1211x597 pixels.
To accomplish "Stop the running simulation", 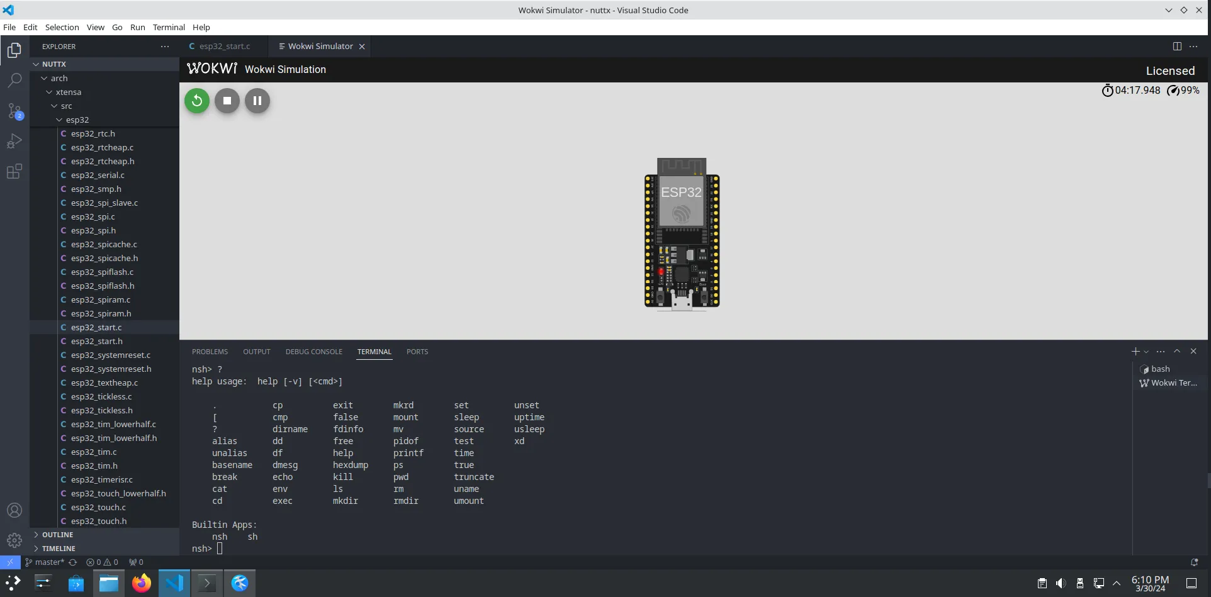I will point(227,101).
